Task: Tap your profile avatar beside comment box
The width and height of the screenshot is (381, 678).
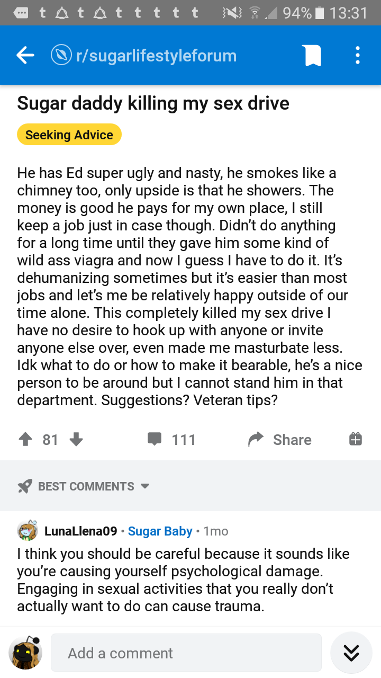Action: (25, 653)
